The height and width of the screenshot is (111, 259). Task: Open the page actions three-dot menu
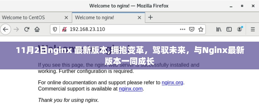point(182,29)
